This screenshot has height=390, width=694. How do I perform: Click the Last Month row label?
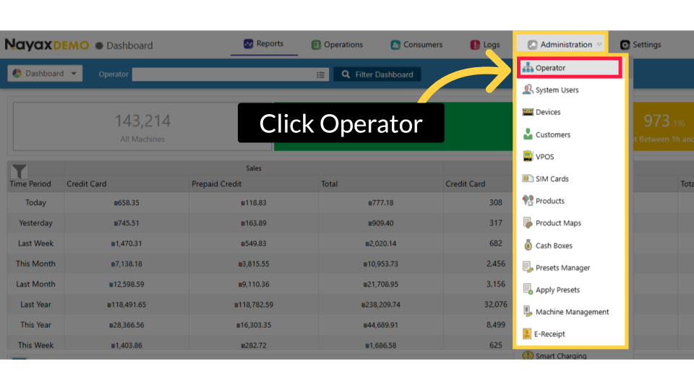click(35, 284)
